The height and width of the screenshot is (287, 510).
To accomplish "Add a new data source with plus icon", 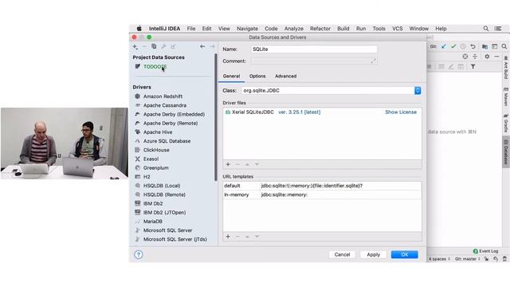I will pyautogui.click(x=135, y=46).
